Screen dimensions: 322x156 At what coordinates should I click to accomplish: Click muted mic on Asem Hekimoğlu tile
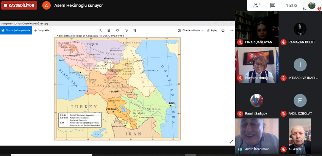tap(240, 78)
